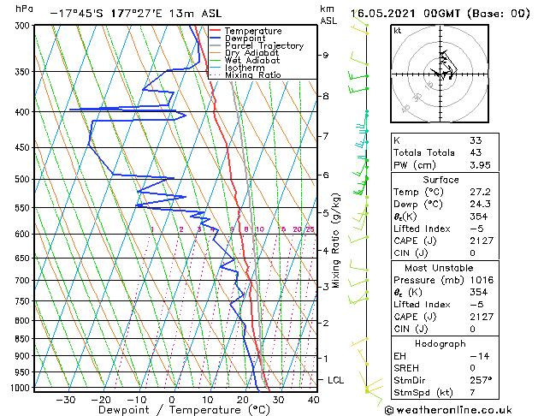Select the "Dry Adiabat" legend entry
This screenshot has width=538, height=416.
coord(251,53)
